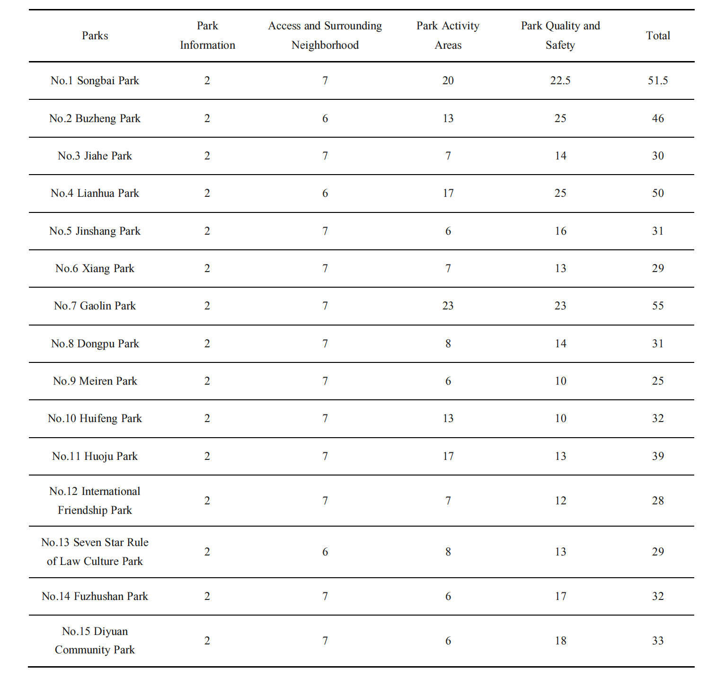The height and width of the screenshot is (687, 725).
Task: Select the Total column header
Action: [x=658, y=35]
